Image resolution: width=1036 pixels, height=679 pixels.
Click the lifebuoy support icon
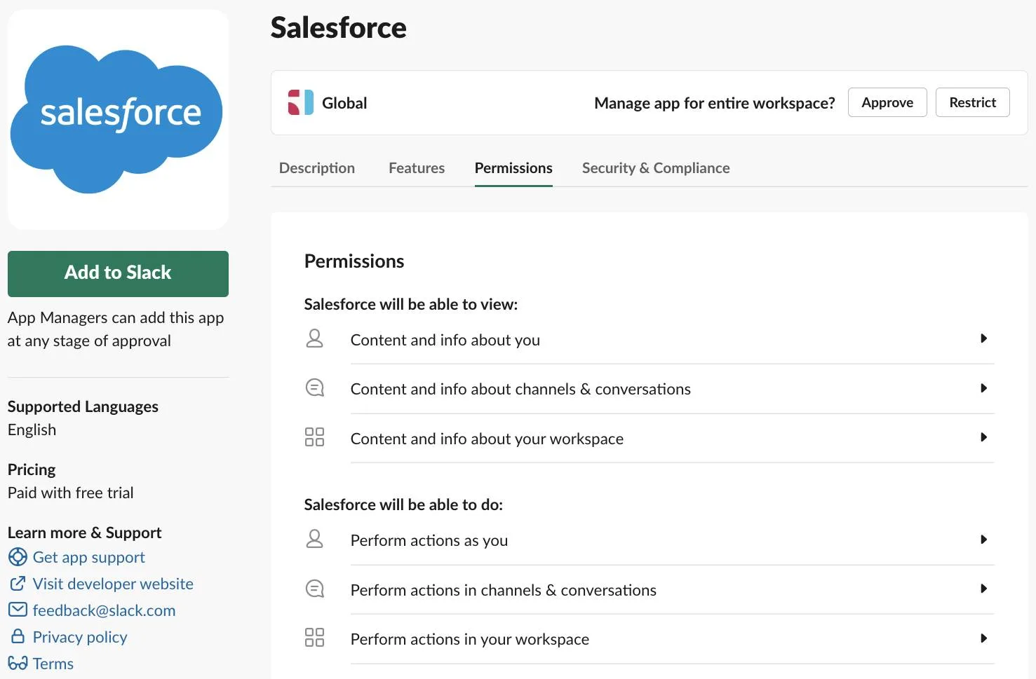(x=18, y=557)
